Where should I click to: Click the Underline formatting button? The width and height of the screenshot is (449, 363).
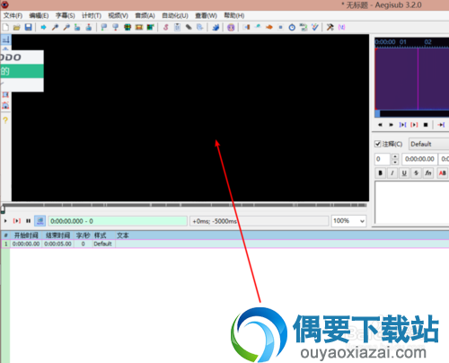pyautogui.click(x=404, y=173)
